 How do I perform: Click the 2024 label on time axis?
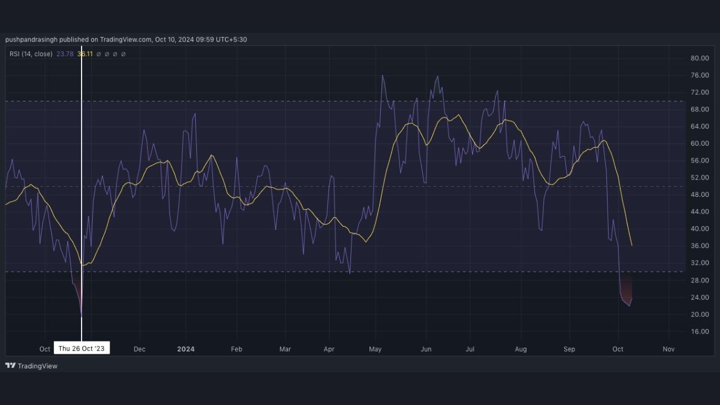pyautogui.click(x=186, y=349)
